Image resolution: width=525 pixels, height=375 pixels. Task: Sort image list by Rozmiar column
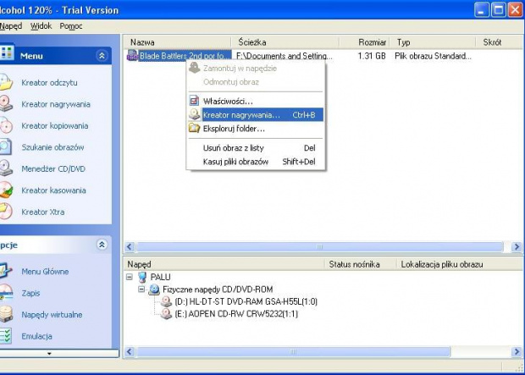point(364,42)
